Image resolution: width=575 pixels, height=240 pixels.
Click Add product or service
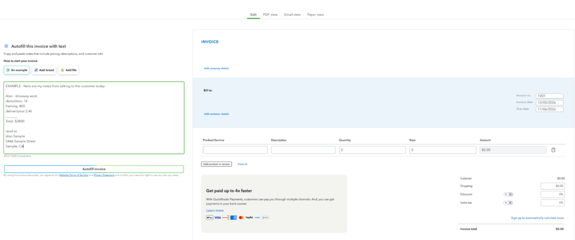216,164
